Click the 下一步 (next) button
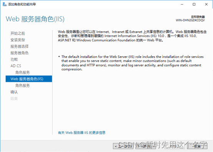 146,146
